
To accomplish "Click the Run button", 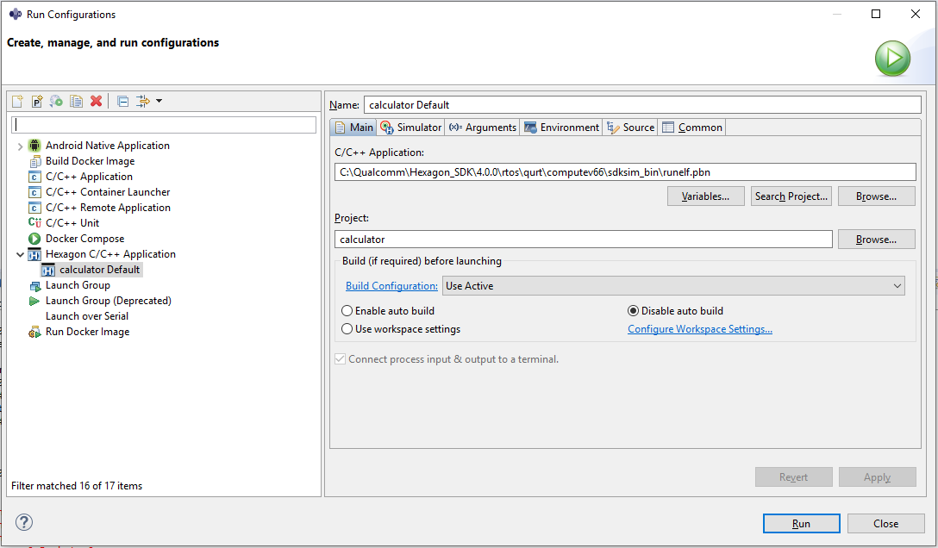I will 802,524.
